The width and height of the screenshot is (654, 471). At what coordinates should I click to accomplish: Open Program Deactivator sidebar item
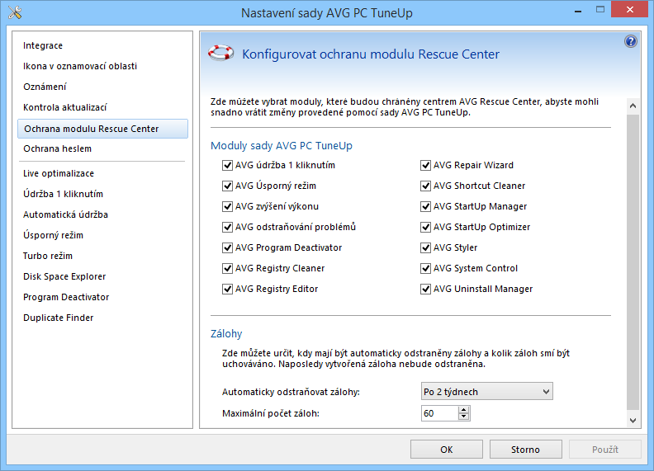pyautogui.click(x=66, y=297)
